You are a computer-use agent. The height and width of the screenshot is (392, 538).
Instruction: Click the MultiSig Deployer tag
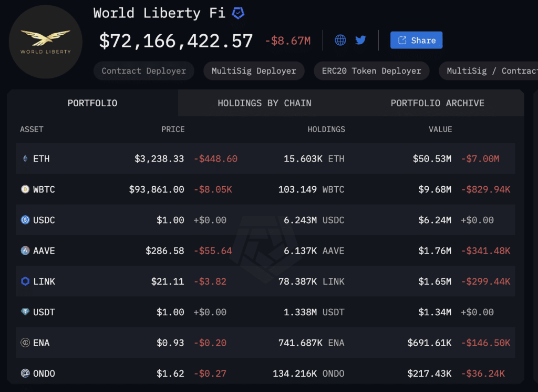254,71
